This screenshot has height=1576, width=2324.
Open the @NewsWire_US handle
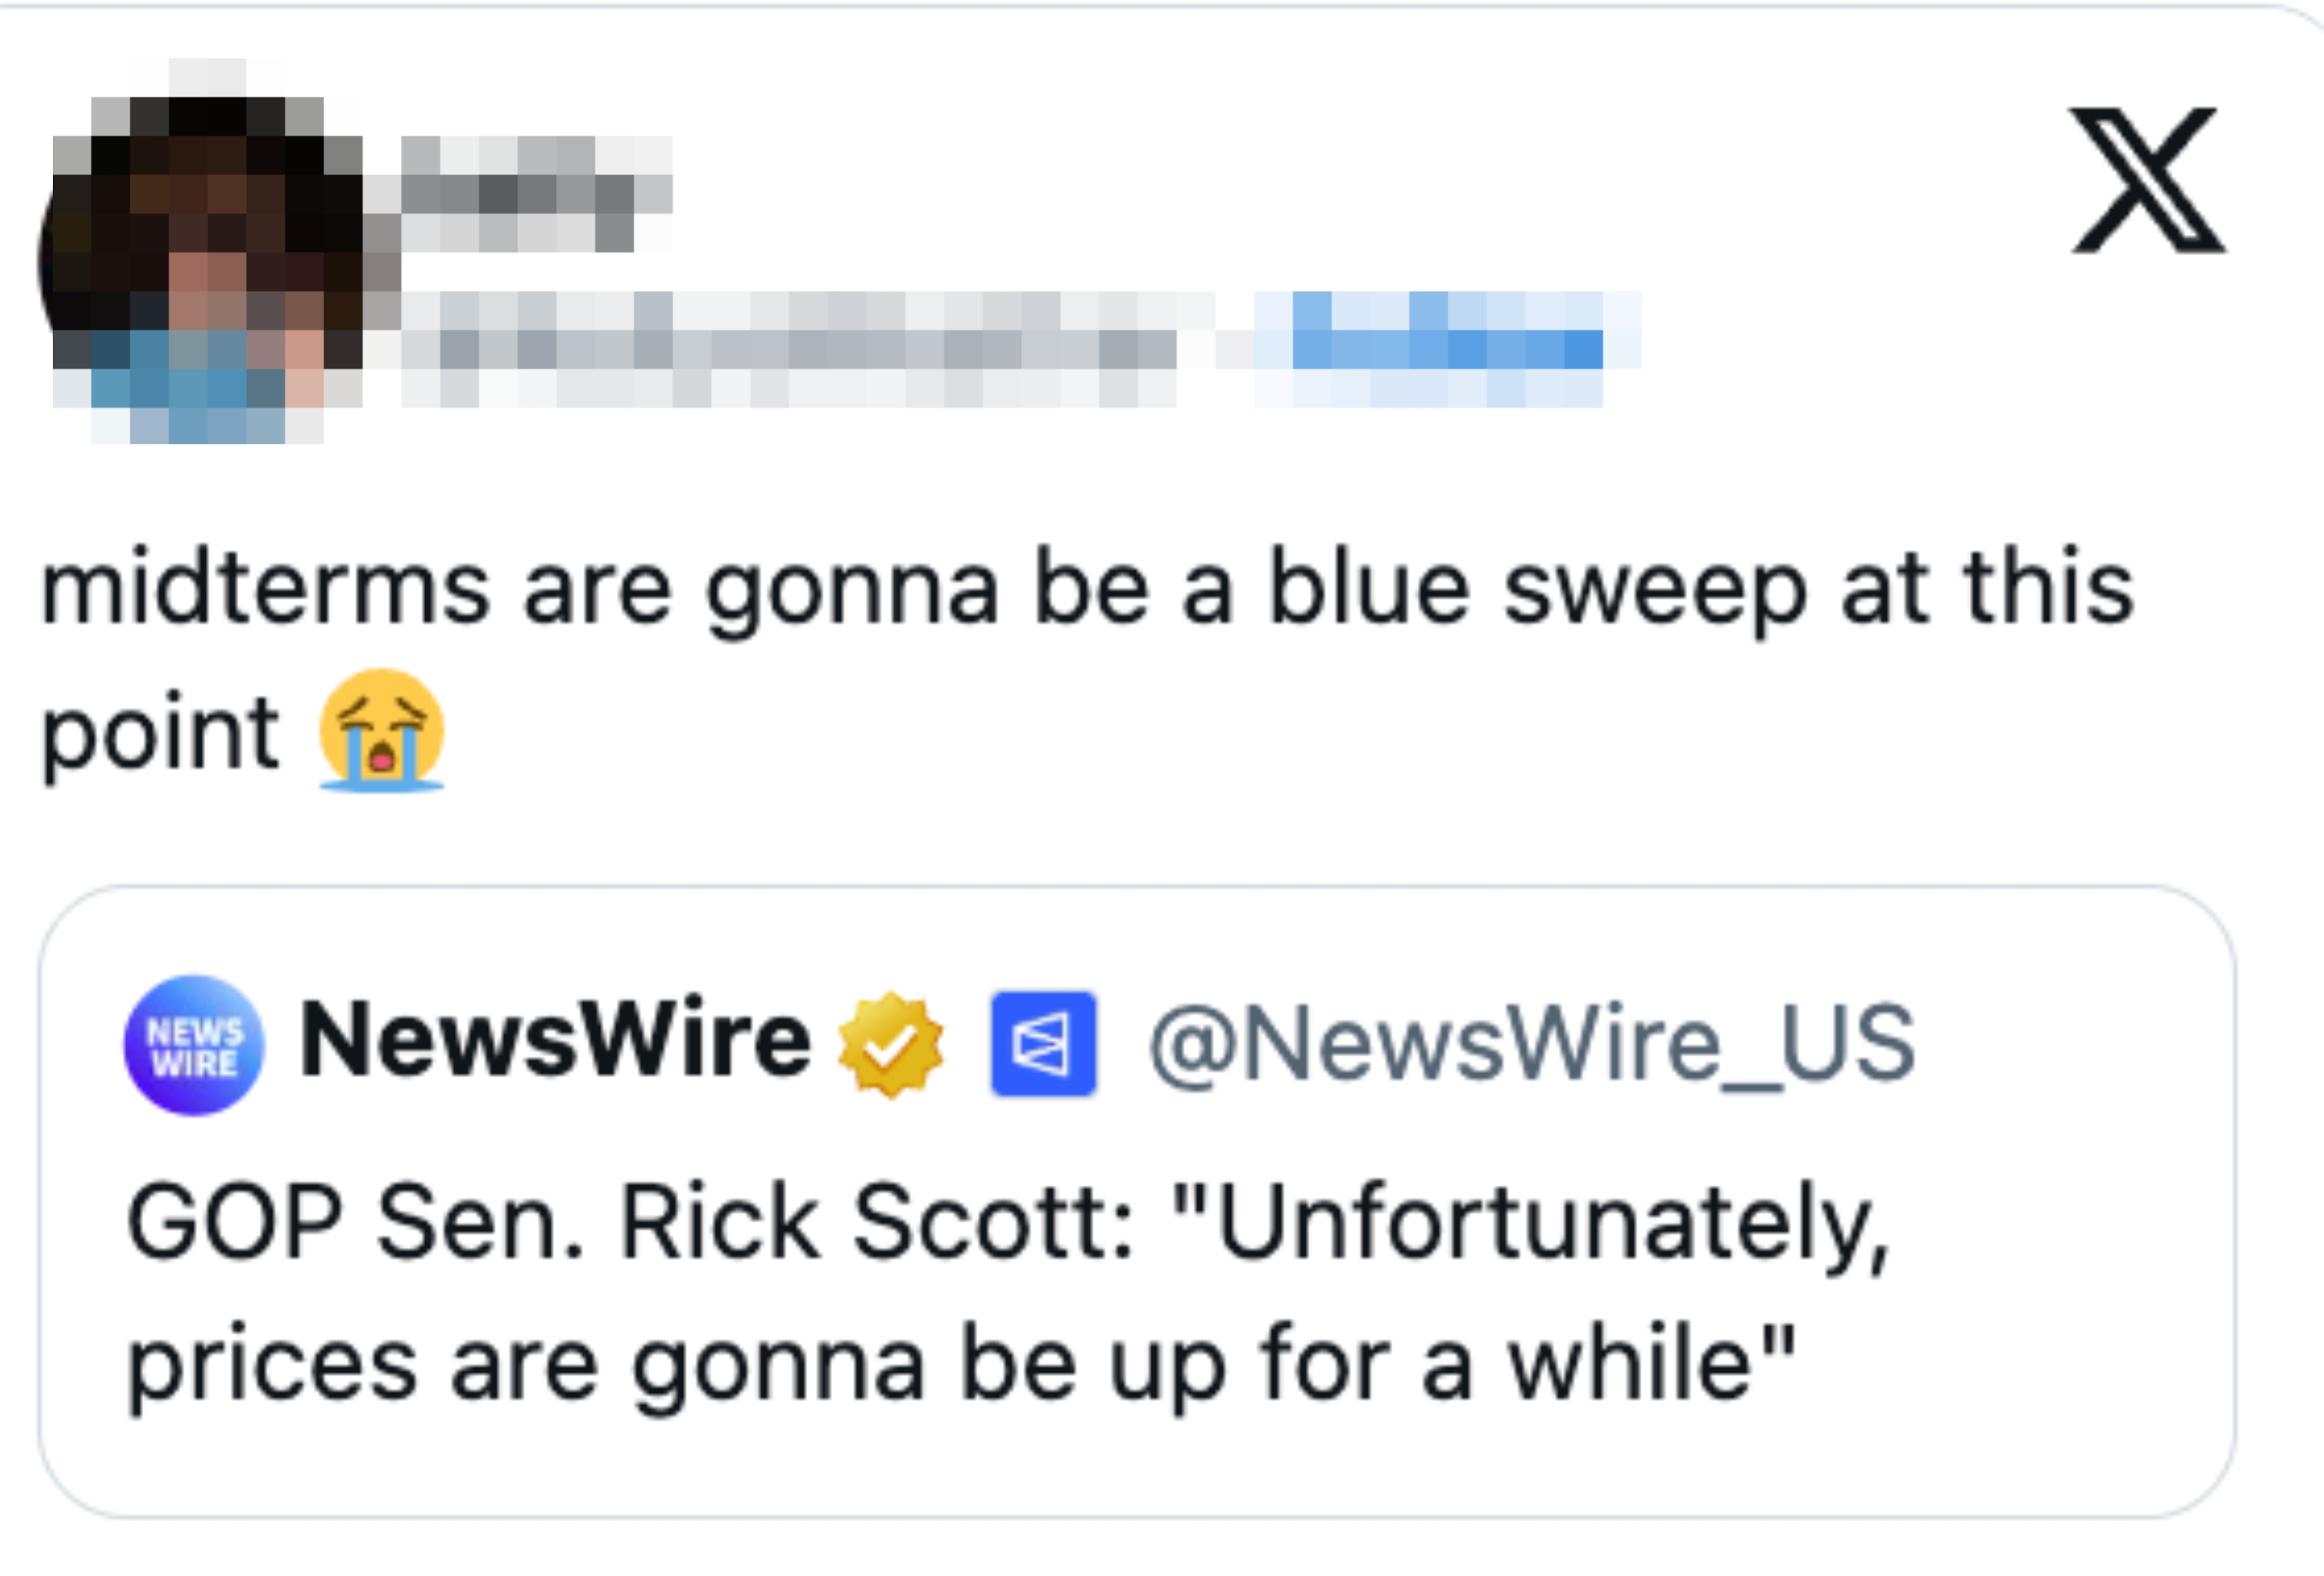pyautogui.click(x=1532, y=1044)
